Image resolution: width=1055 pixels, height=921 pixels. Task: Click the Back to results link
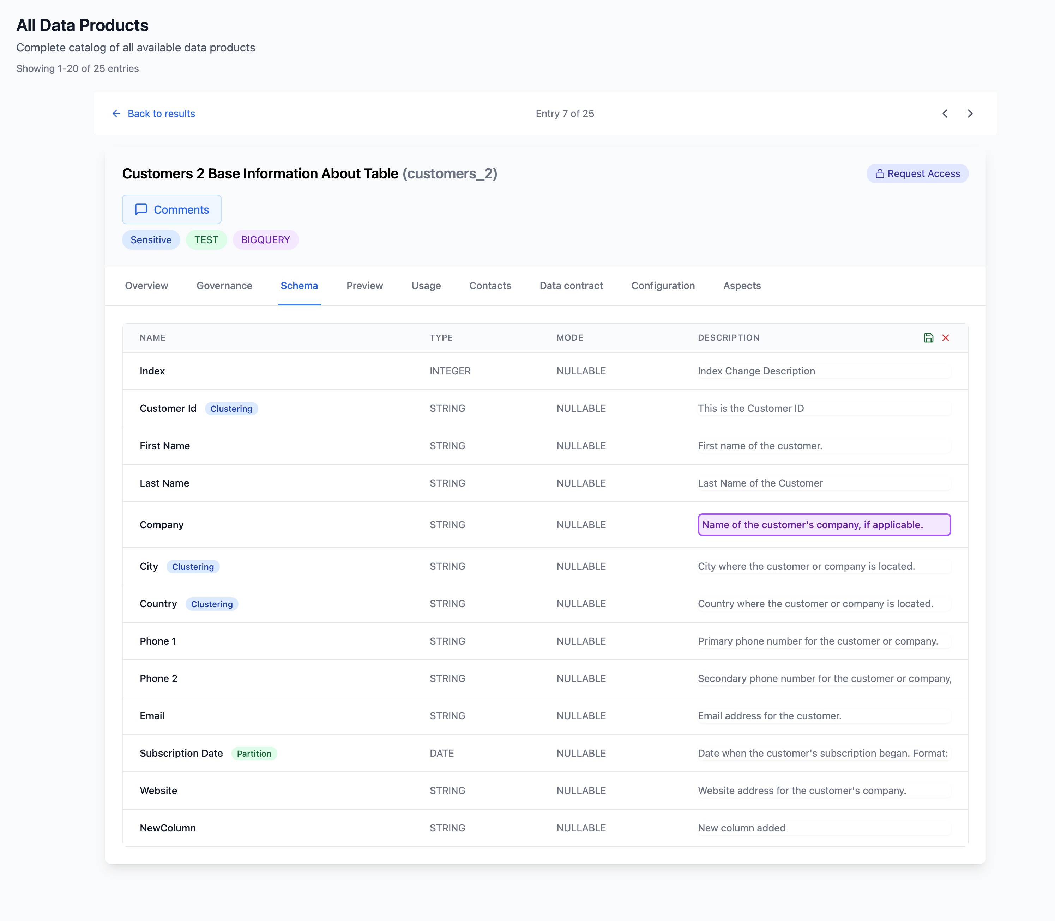click(153, 114)
